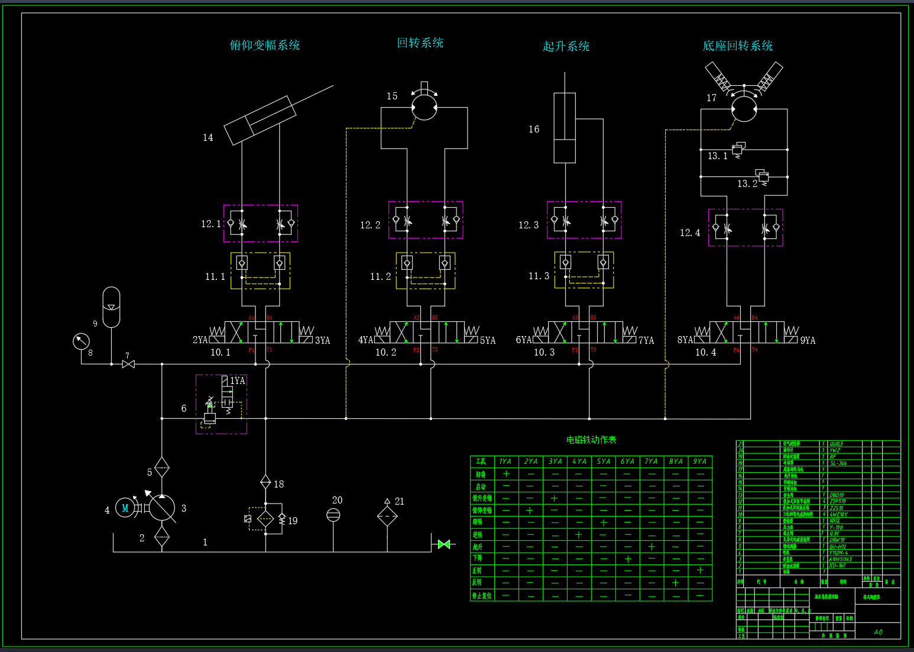Click the A10VSO45 entry in parts list
Viewport: 914px width, 652px height.
tap(840, 559)
